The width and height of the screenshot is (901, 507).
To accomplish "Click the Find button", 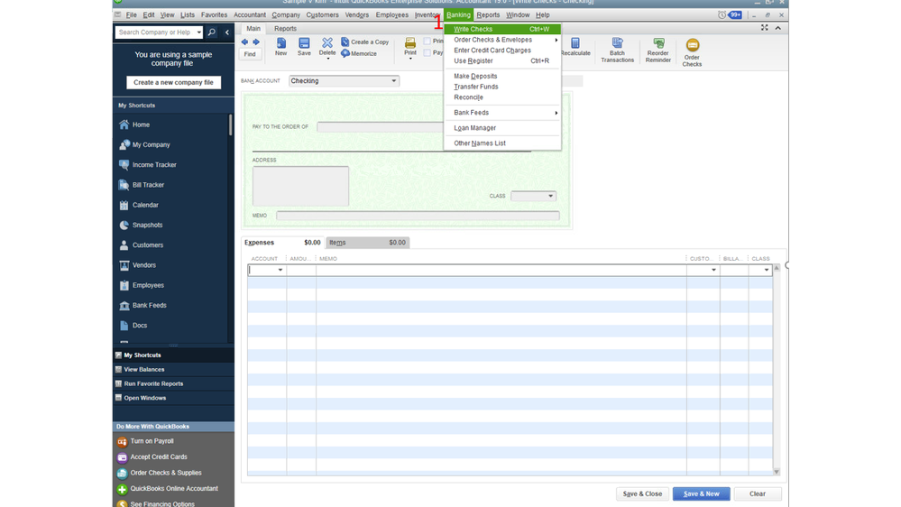I will 250,54.
